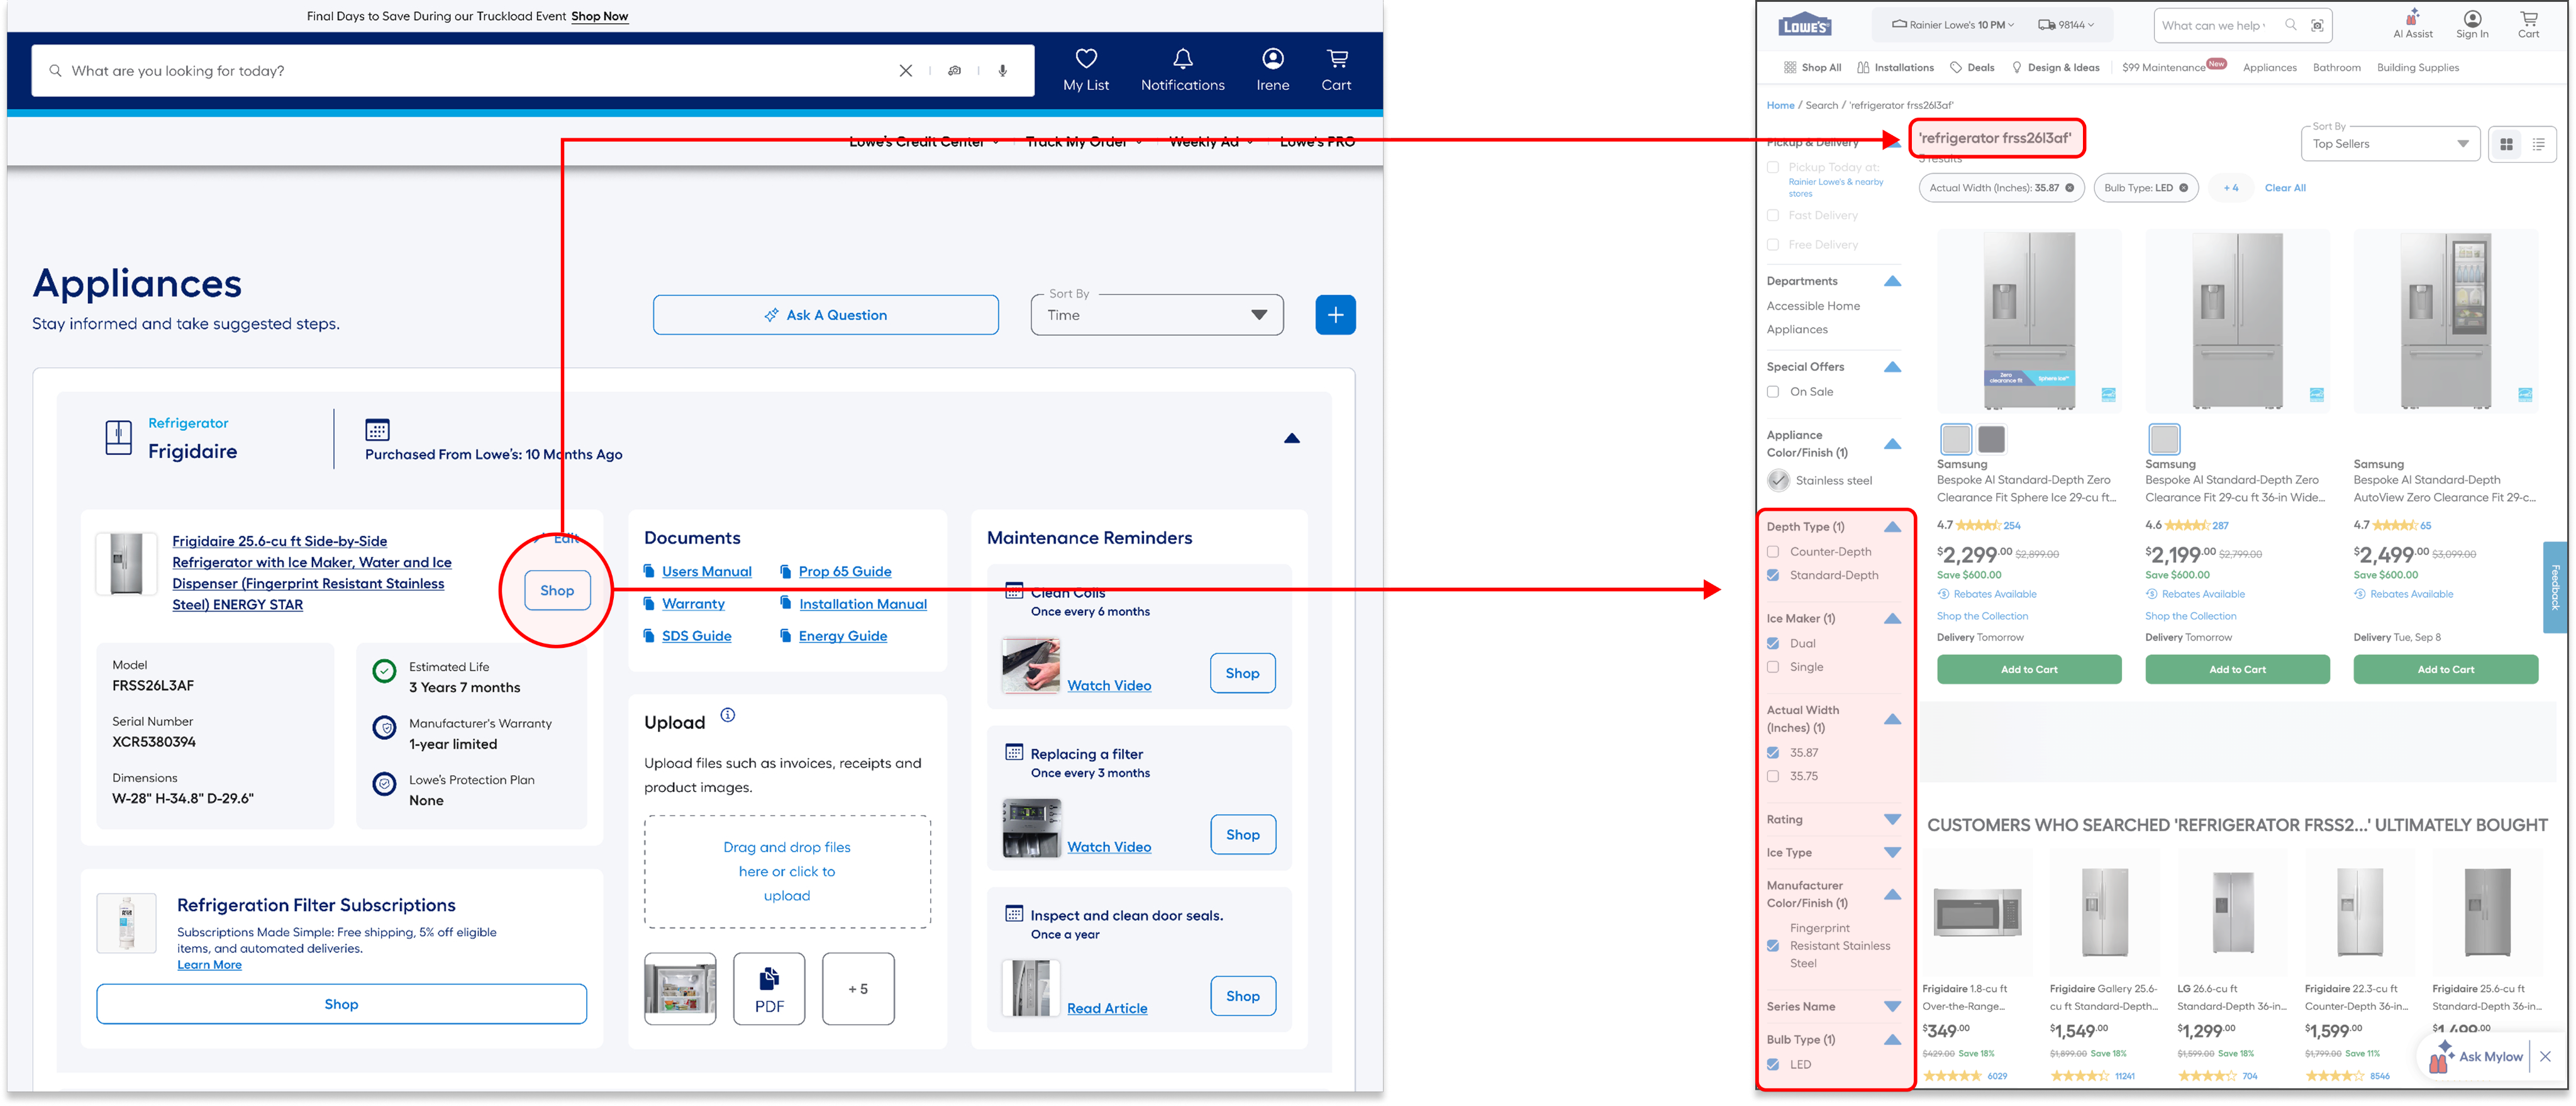Image resolution: width=2576 pixels, height=1106 pixels.
Task: Check the Single ice maker checkbox
Action: 1773,667
